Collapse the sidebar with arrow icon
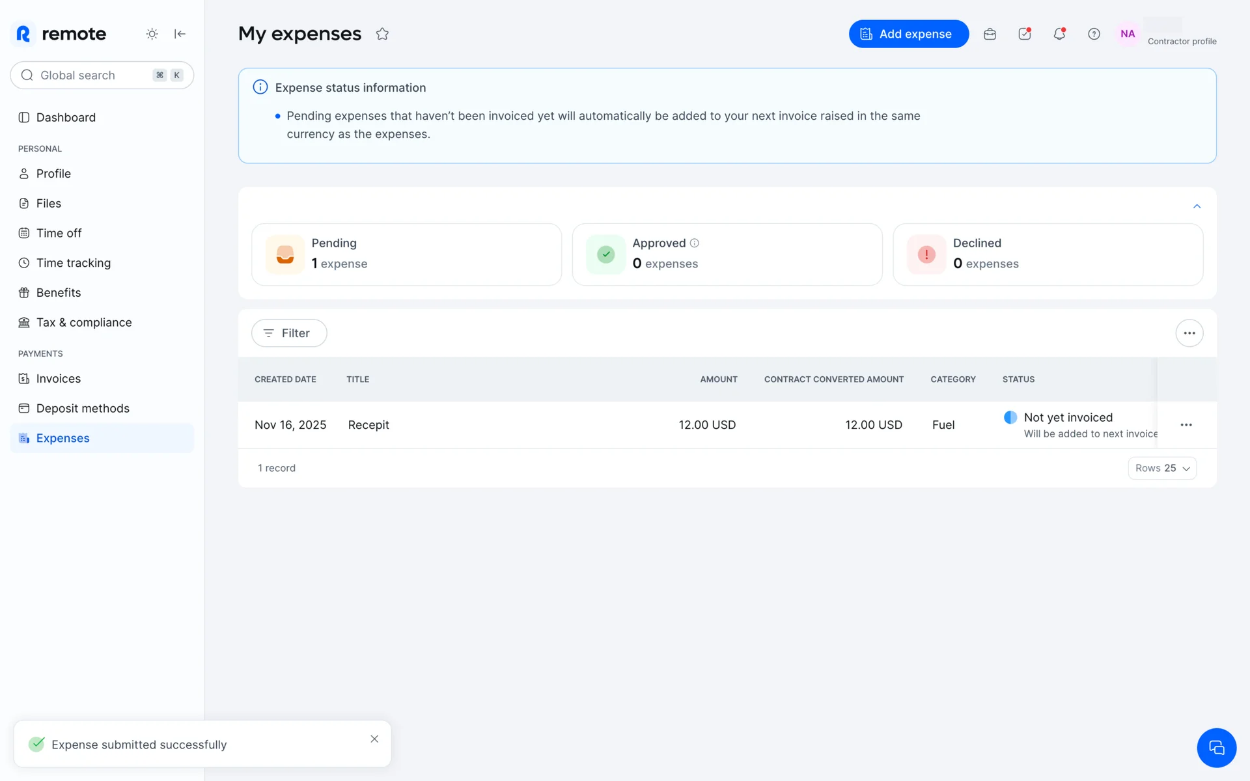 pos(180,34)
